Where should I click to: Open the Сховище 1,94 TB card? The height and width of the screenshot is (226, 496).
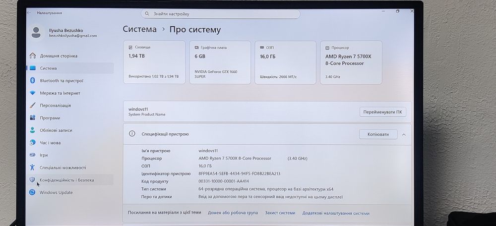pyautogui.click(x=154, y=62)
